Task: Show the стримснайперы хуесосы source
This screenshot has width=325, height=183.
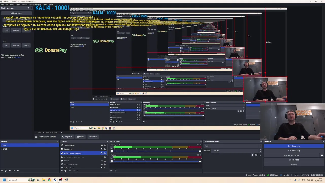Action: tap(102, 157)
